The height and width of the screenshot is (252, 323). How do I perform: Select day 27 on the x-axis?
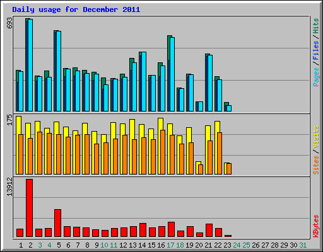(x=265, y=245)
